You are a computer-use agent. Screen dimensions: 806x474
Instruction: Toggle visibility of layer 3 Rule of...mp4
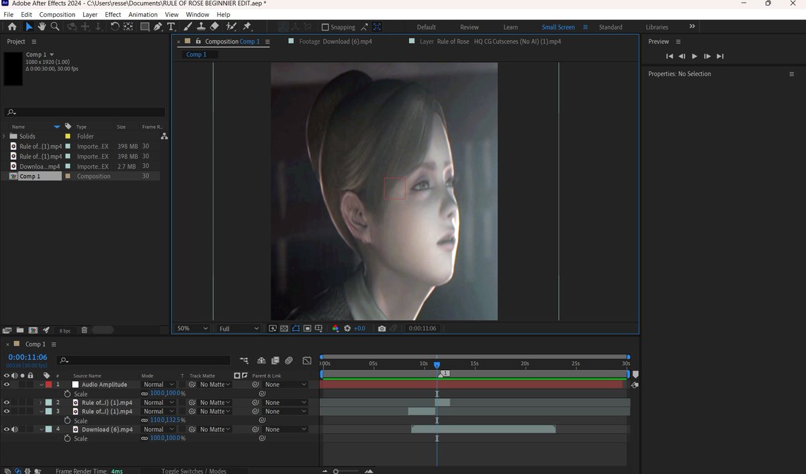(7, 412)
